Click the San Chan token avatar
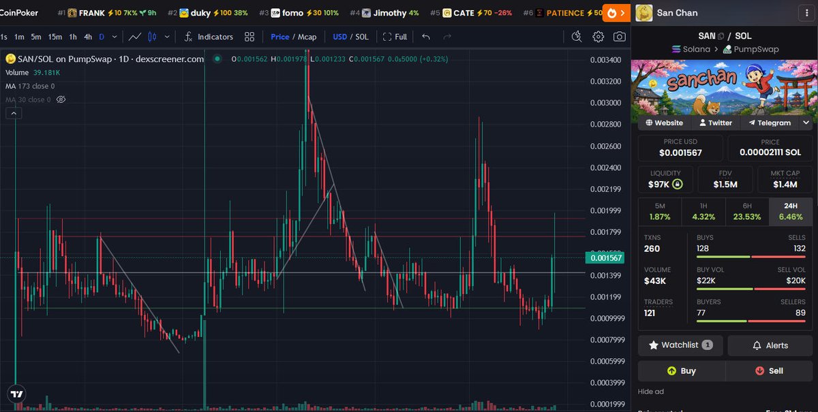The height and width of the screenshot is (412, 818). (x=644, y=13)
